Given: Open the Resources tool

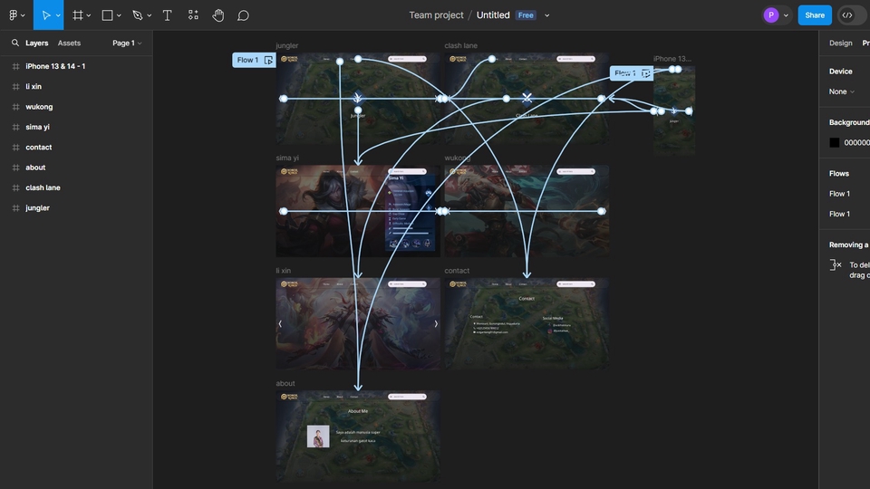Looking at the screenshot, I should [193, 15].
